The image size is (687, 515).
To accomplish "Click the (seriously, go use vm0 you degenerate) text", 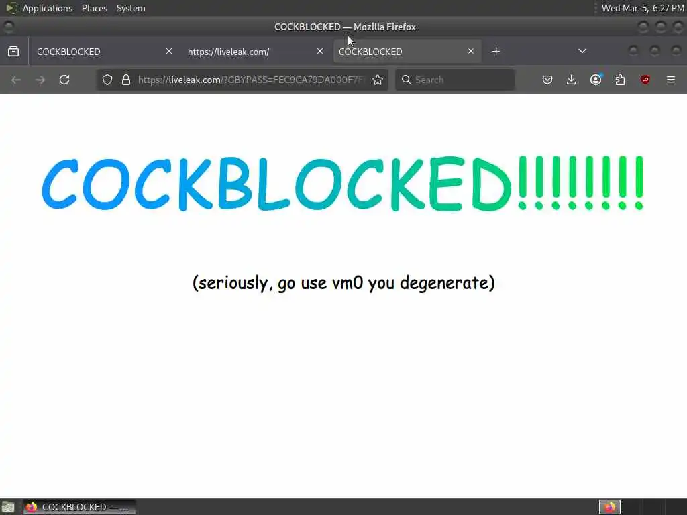I will tap(343, 283).
